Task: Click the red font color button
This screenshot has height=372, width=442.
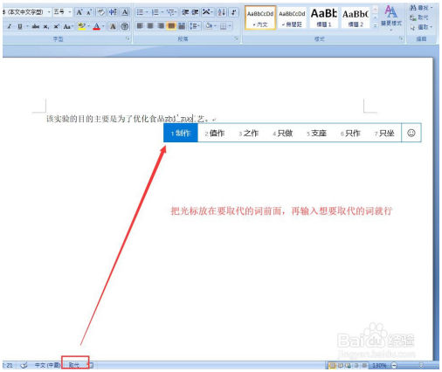Action: 96,27
